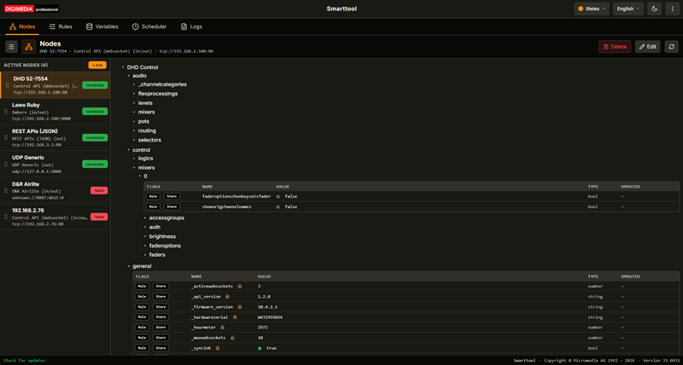Open the three-dot more options menu
Screen dimensions: 683x365
point(672,9)
